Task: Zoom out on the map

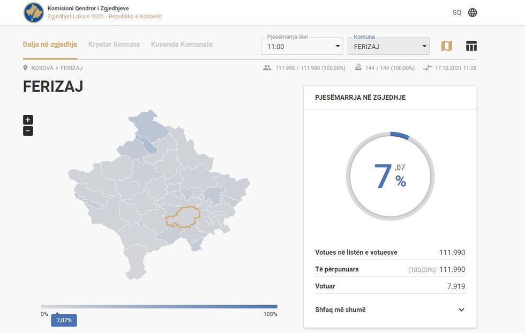Action: click(x=28, y=131)
